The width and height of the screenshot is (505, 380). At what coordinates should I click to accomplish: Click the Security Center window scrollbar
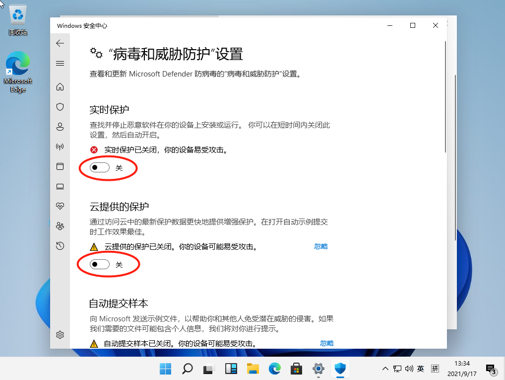click(444, 99)
